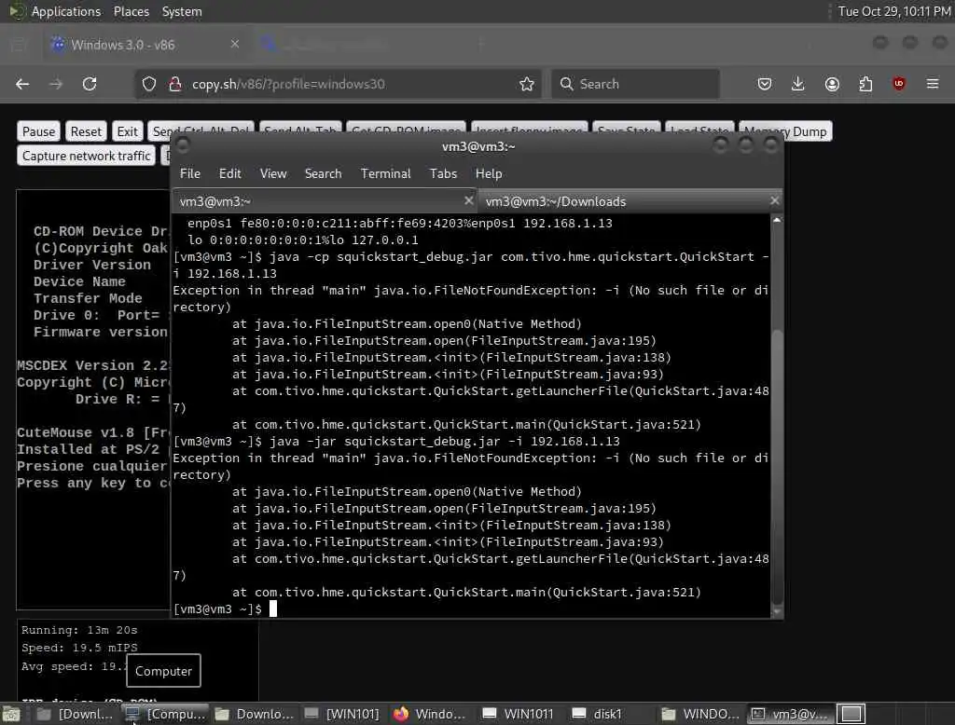This screenshot has height=725, width=955.
Task: Open the System menu in the top panel
Action: (x=182, y=11)
